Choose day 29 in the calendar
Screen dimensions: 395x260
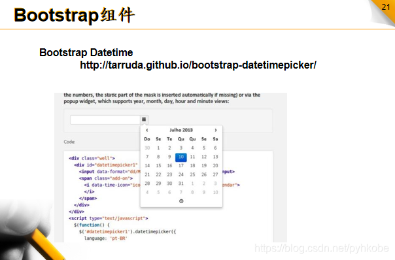pyautogui.click(x=158, y=184)
